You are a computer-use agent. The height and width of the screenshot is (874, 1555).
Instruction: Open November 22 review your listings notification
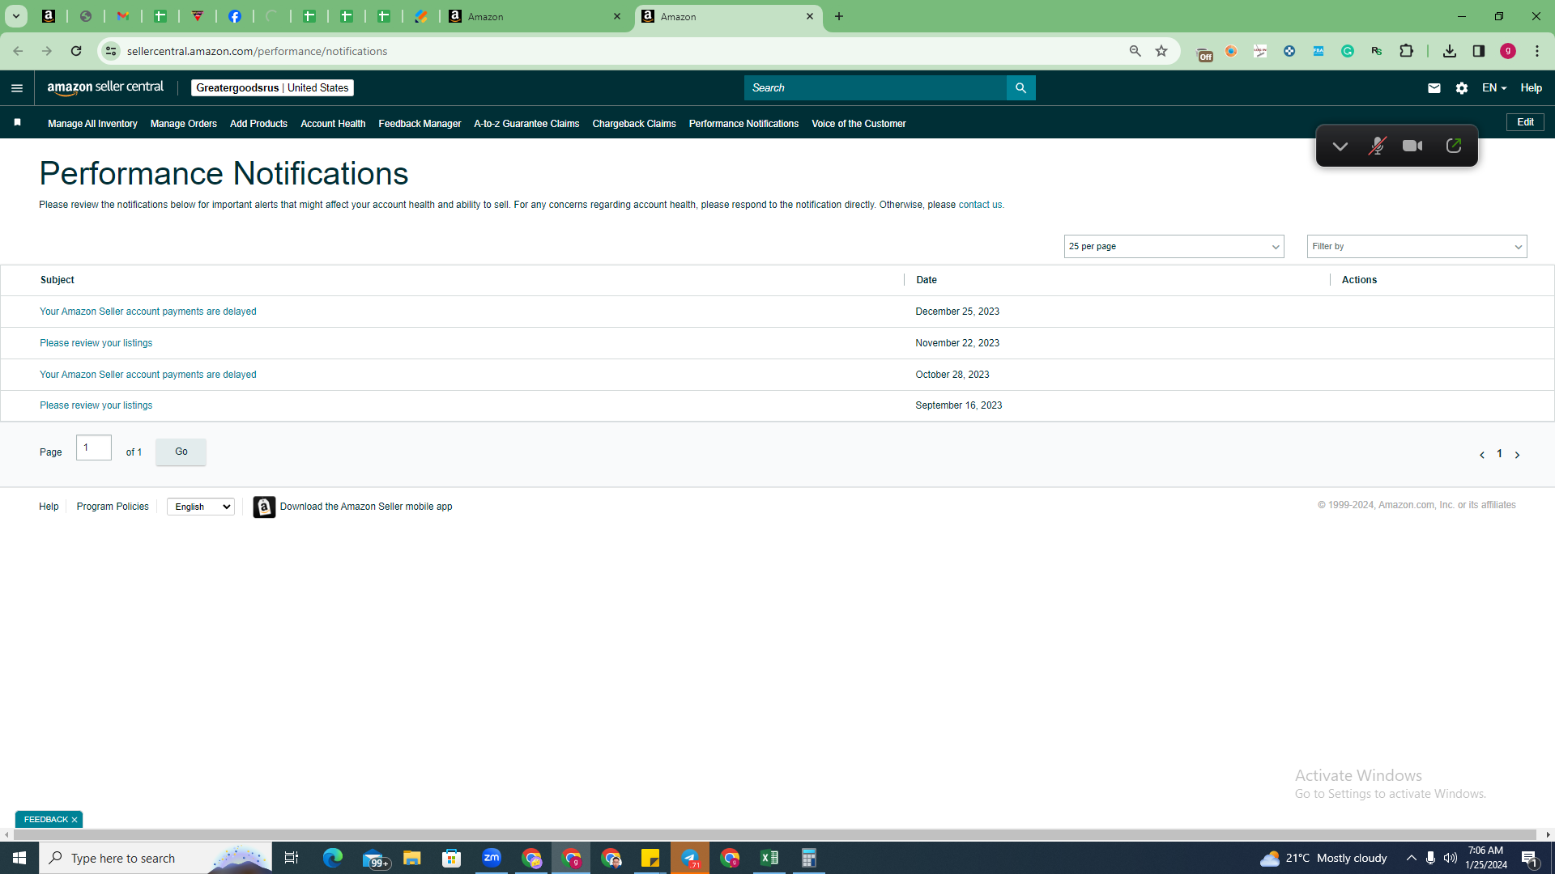[x=96, y=343]
